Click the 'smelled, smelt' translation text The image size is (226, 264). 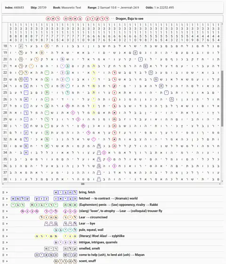pyautogui.click(x=89, y=248)
